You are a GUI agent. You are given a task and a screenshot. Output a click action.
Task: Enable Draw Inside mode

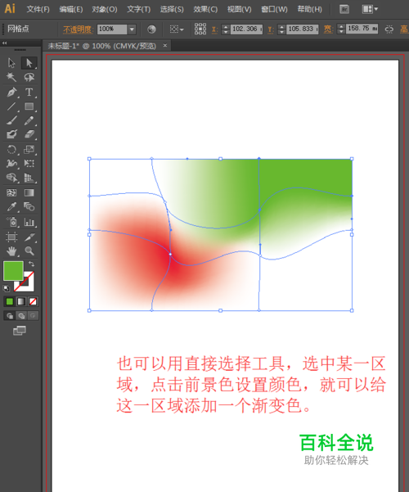click(33, 316)
